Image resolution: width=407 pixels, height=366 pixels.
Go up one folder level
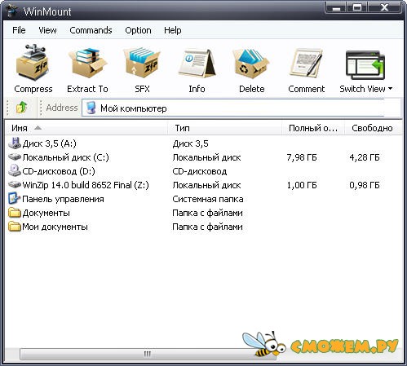[21, 108]
